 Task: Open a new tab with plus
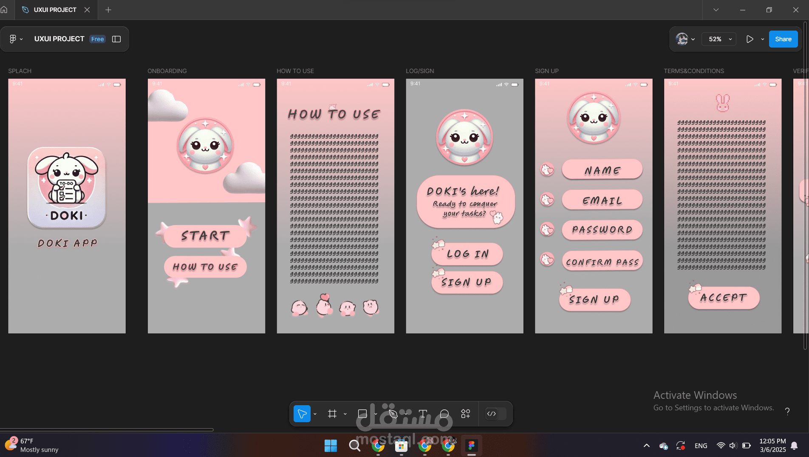click(x=108, y=10)
